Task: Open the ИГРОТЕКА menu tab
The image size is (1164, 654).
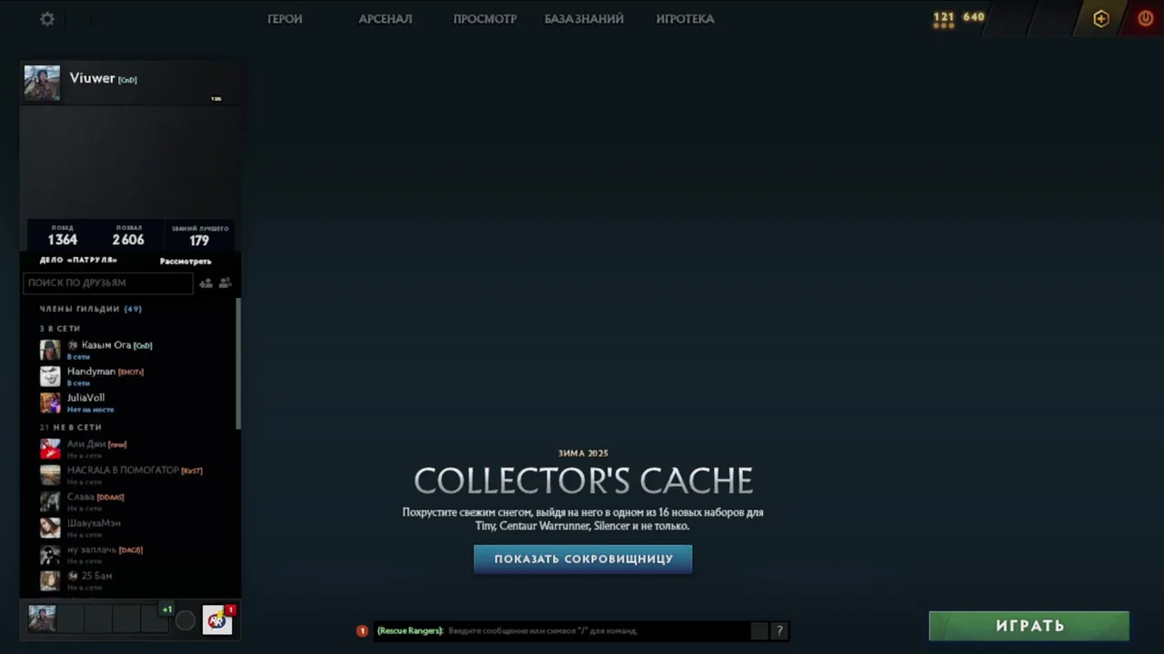Action: pyautogui.click(x=685, y=19)
